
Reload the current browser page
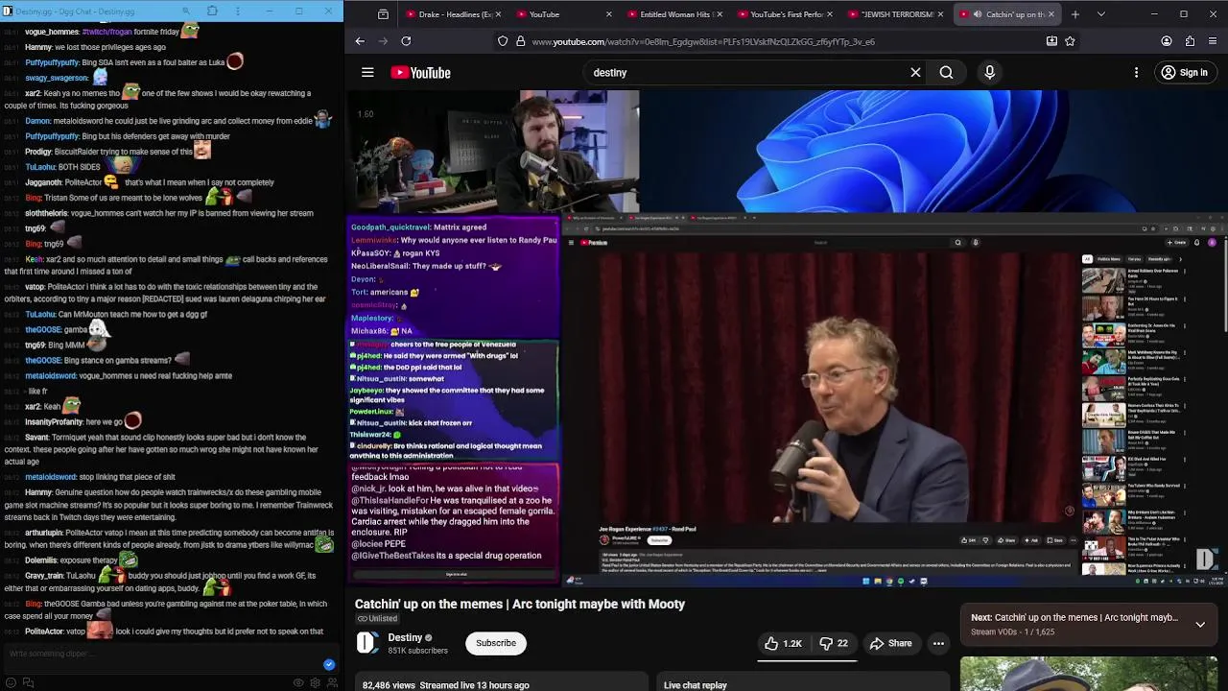[406, 41]
